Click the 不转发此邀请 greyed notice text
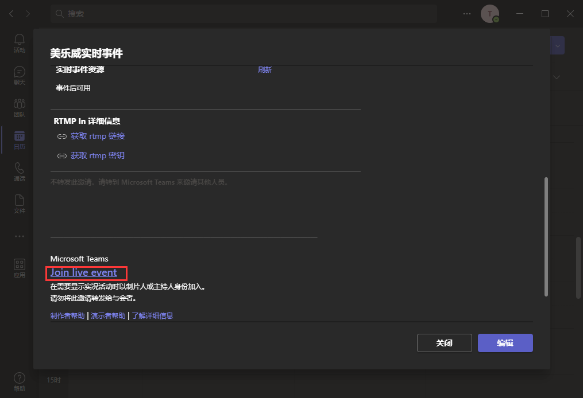This screenshot has width=583, height=398. 140,182
